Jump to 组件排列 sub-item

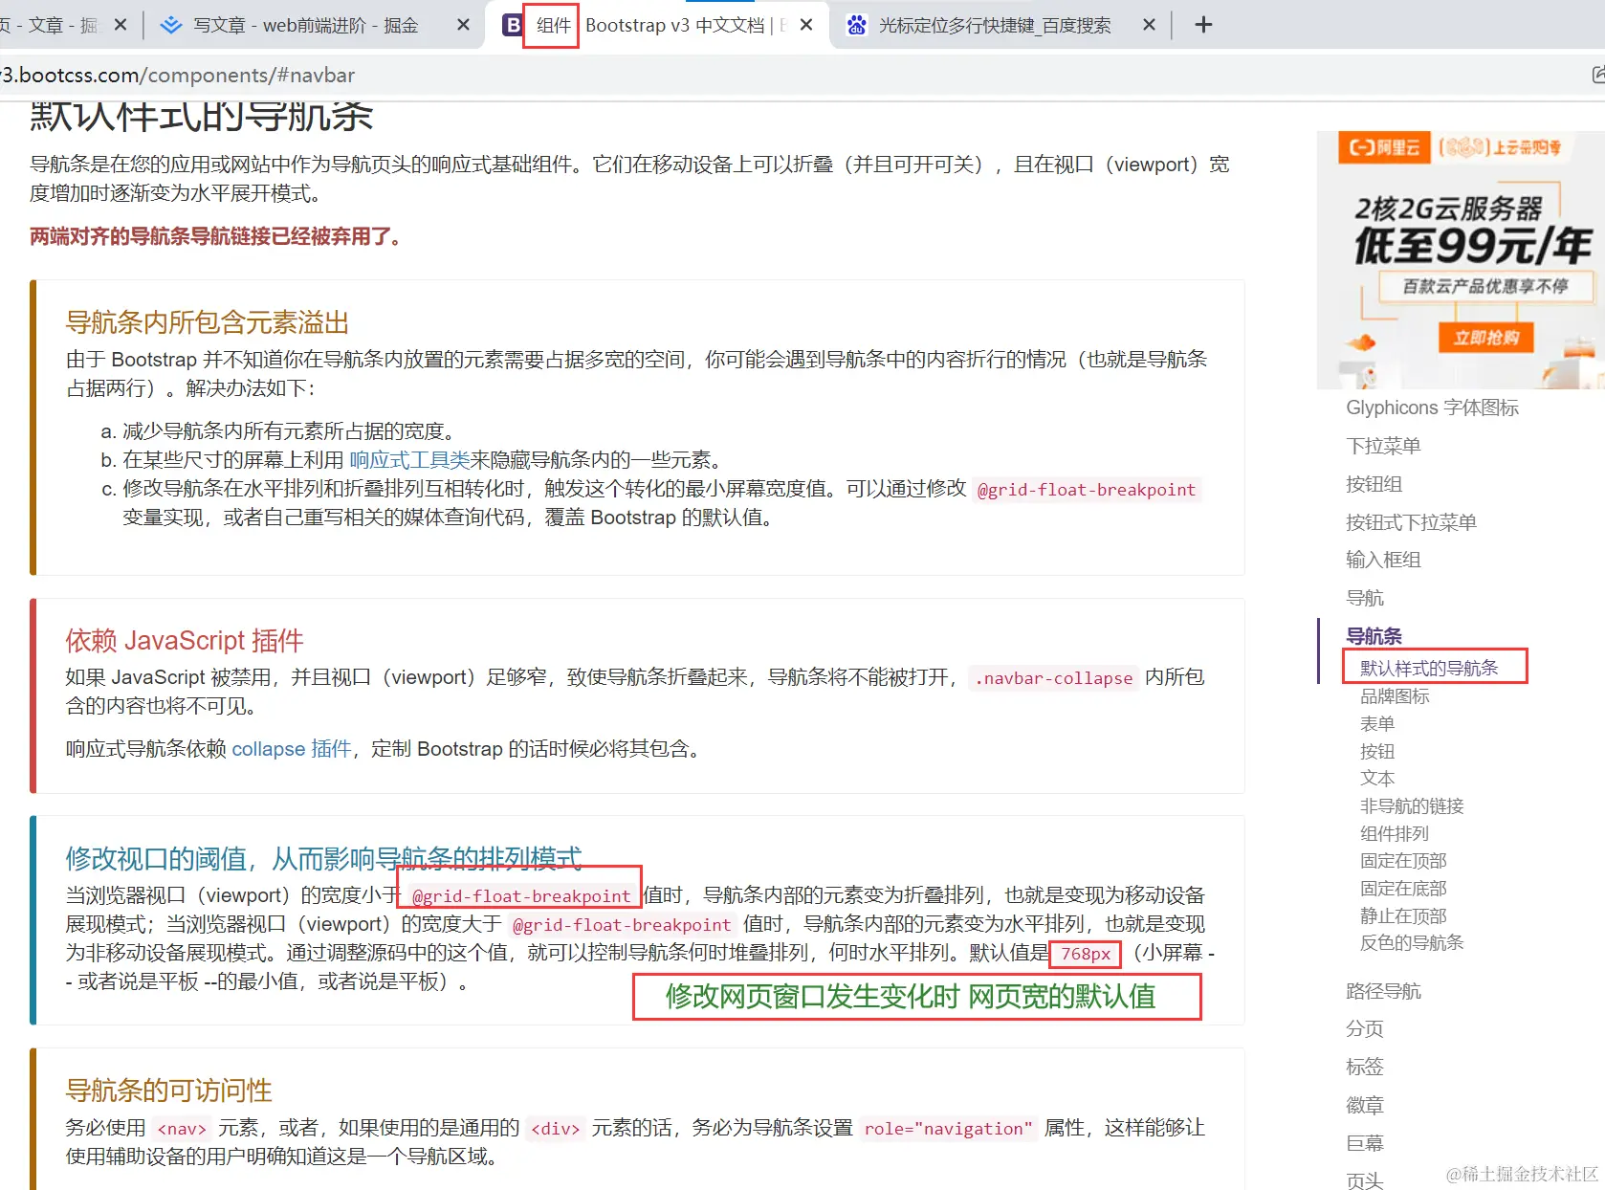point(1395,834)
